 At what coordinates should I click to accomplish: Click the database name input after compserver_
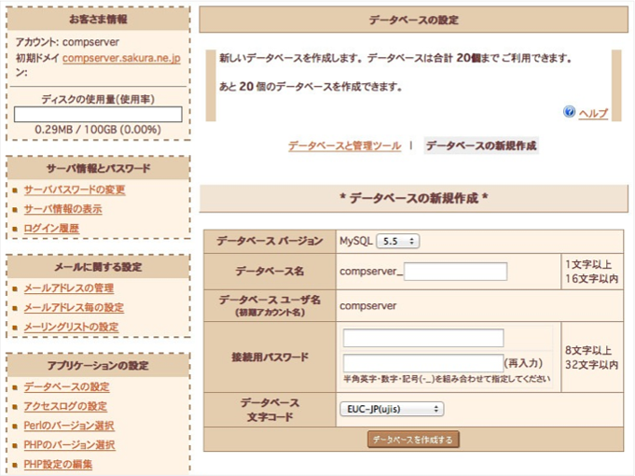(x=456, y=272)
